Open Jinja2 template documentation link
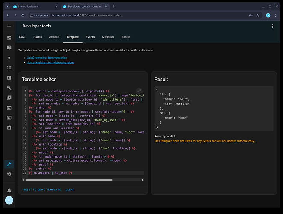 point(47,58)
